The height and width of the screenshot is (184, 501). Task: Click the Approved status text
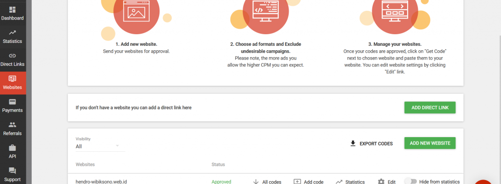(x=221, y=182)
